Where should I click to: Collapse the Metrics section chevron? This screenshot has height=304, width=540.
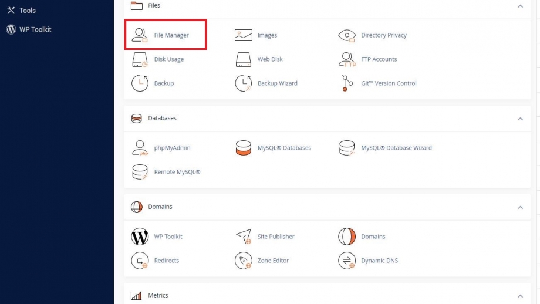[x=521, y=296]
